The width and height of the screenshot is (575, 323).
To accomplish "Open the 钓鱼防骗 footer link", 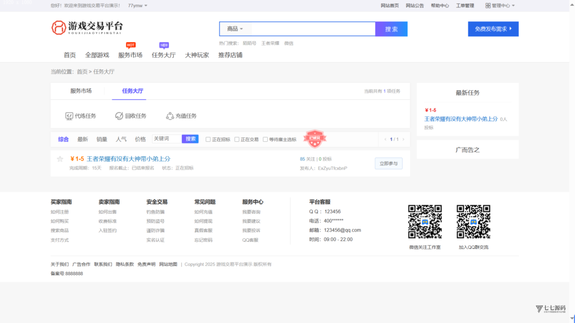I will pyautogui.click(x=156, y=211).
